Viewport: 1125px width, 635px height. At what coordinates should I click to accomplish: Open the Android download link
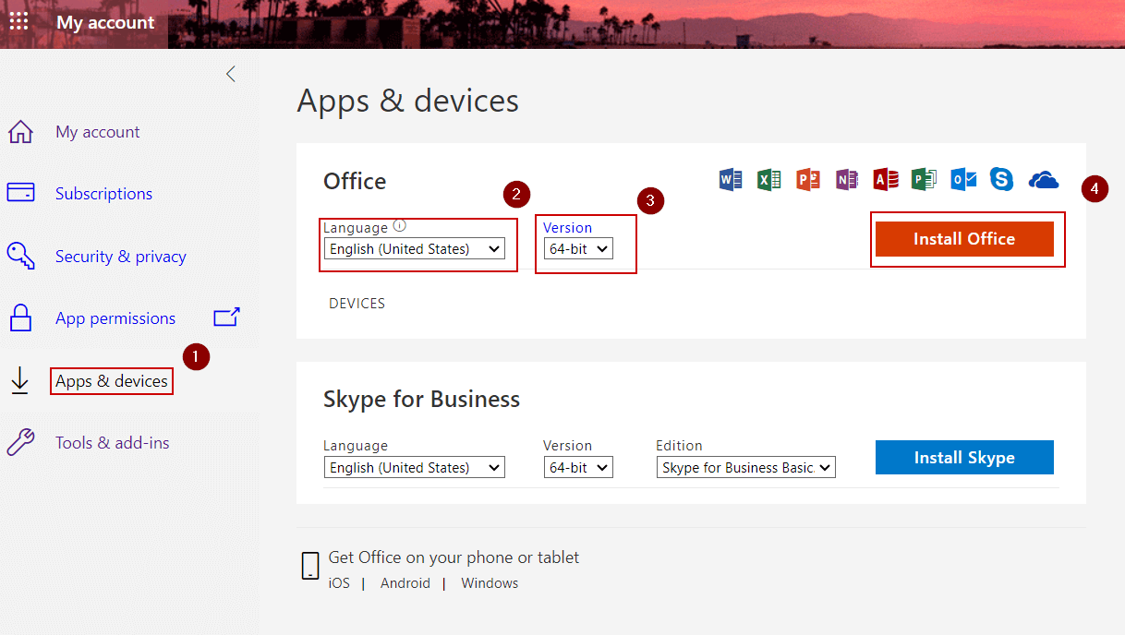405,582
